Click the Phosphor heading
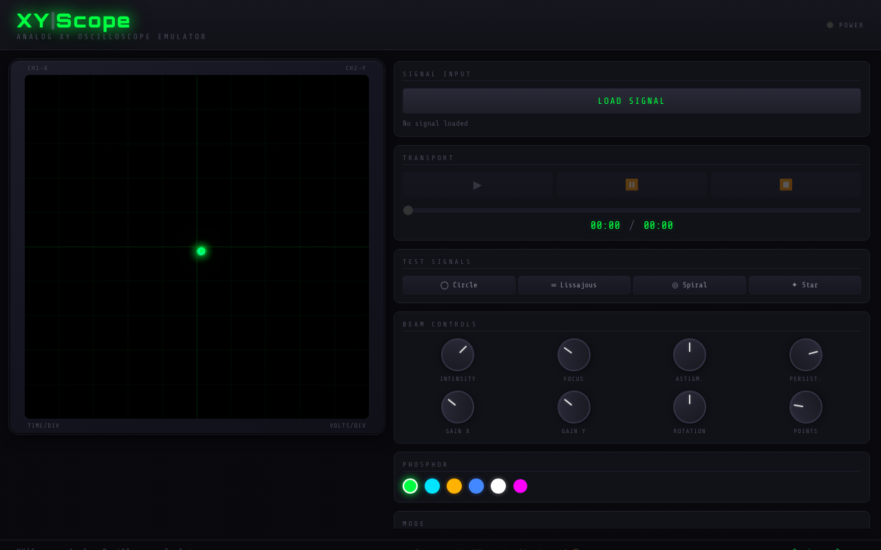Viewport: 881px width, 550px height. point(425,465)
